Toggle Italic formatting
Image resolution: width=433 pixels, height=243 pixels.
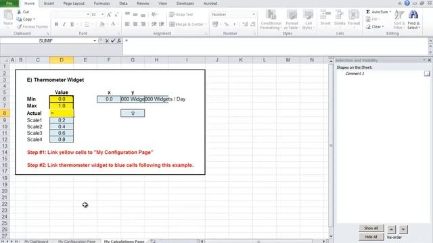[x=64, y=24]
